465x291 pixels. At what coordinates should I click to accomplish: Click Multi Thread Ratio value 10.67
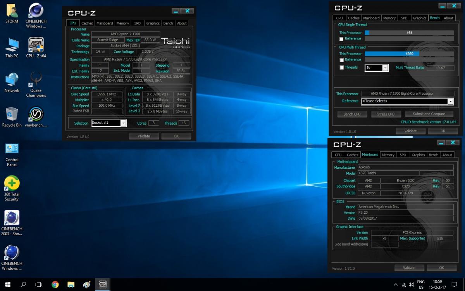[440, 68]
